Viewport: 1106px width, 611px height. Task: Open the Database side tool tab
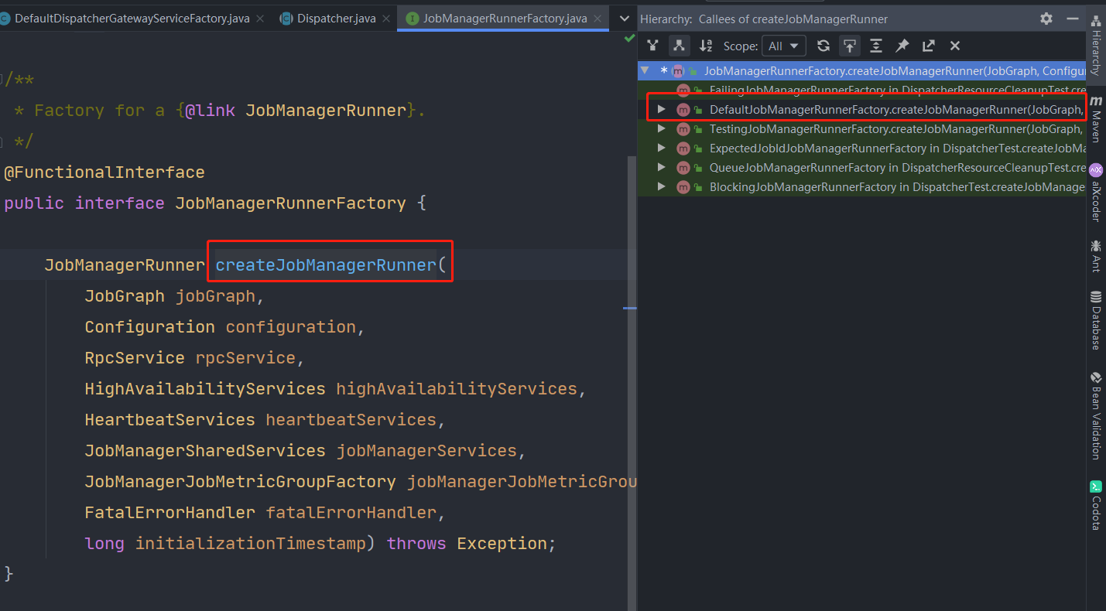click(x=1096, y=320)
